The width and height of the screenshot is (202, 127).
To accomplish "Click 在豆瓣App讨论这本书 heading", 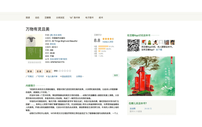I will 139,35.
